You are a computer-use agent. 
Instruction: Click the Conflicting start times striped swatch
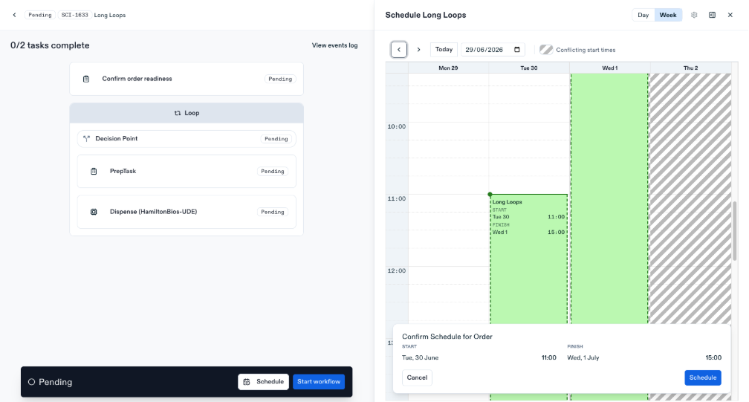pyautogui.click(x=546, y=50)
